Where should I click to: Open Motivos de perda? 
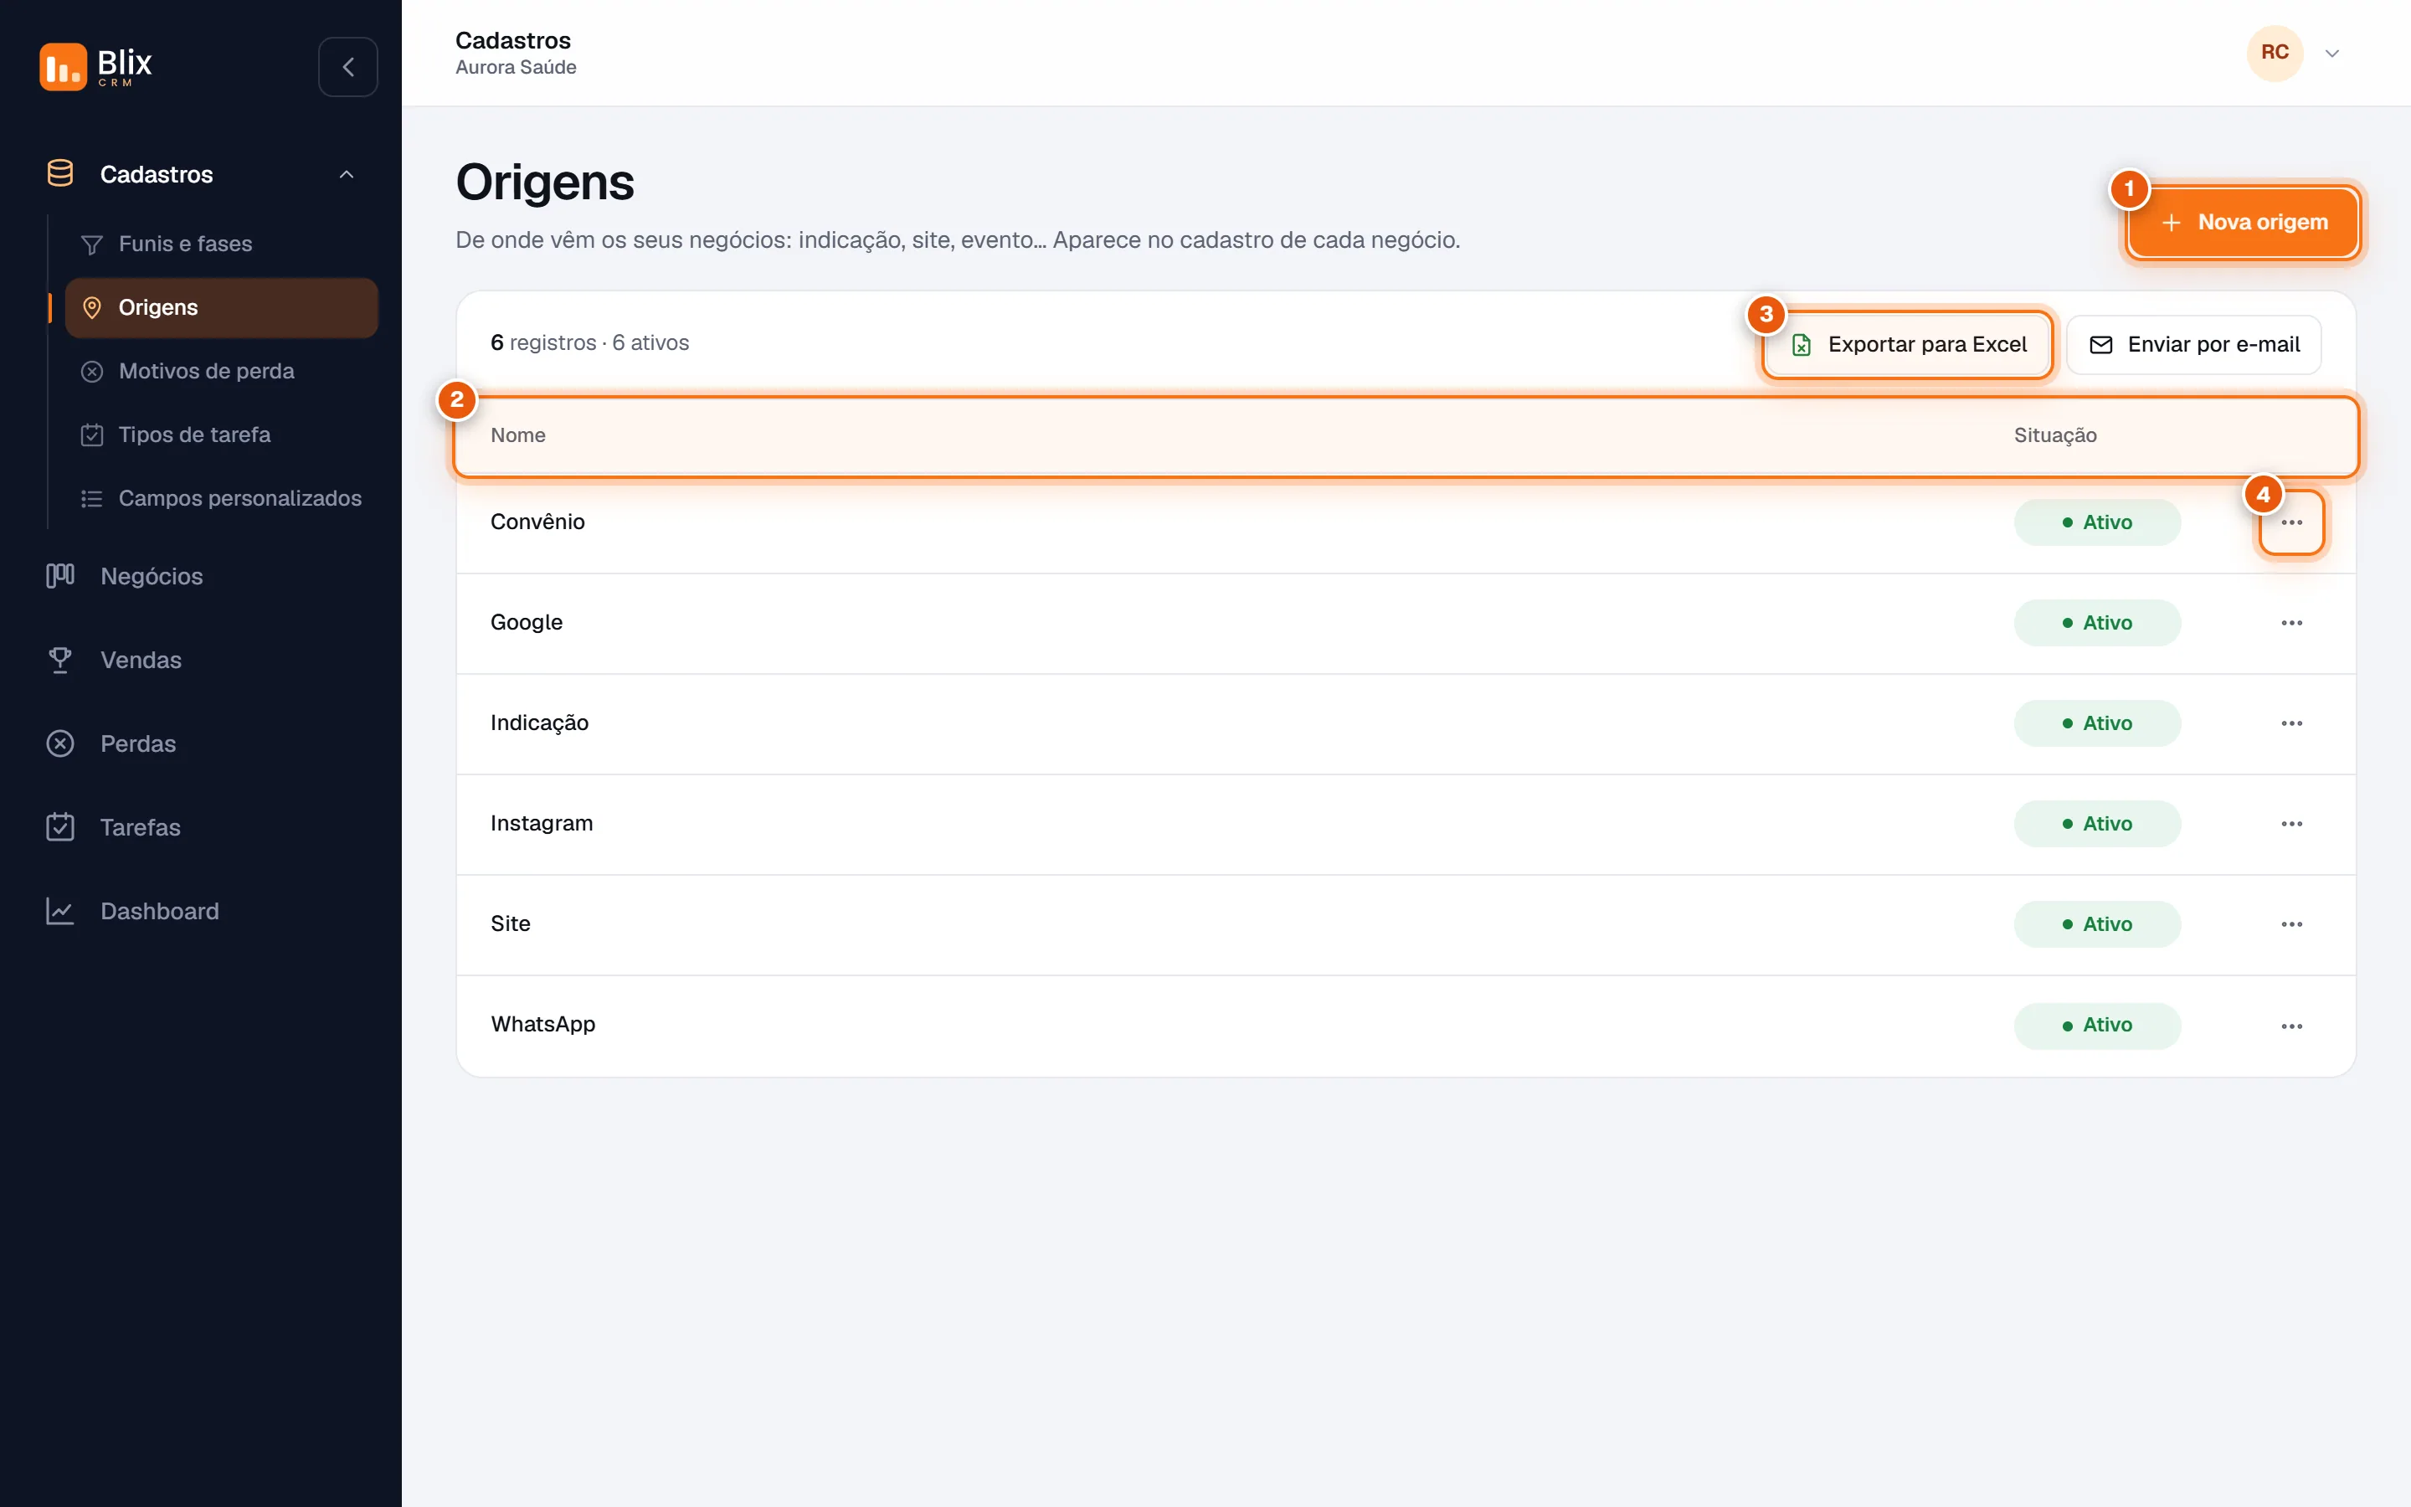point(221,371)
